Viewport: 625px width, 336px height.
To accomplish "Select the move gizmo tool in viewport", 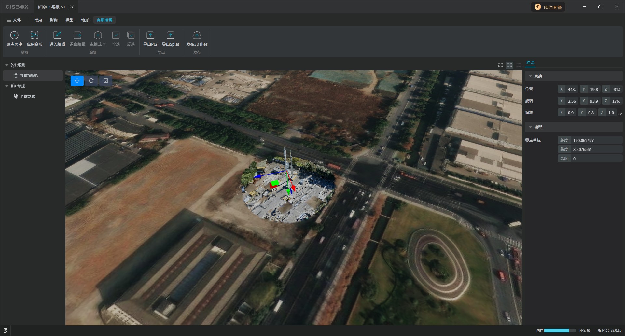I will tap(77, 81).
